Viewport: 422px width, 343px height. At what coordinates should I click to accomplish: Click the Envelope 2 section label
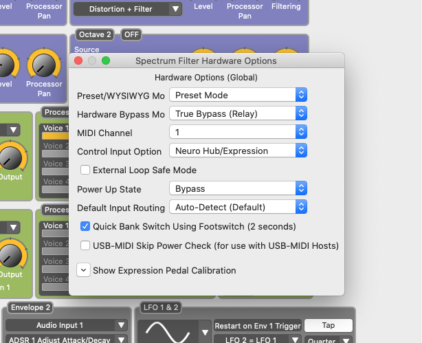pos(30,307)
